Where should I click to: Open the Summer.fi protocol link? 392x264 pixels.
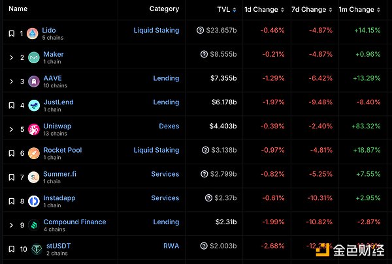click(x=59, y=174)
